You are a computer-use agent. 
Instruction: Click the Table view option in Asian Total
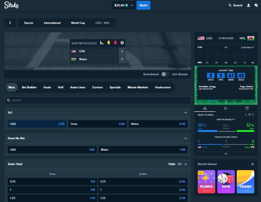click(172, 164)
